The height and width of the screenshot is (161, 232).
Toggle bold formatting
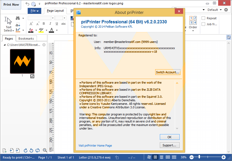(x=44, y=24)
